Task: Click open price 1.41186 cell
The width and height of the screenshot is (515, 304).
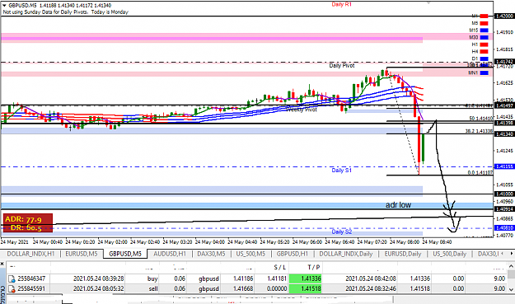Action: [x=243, y=278]
